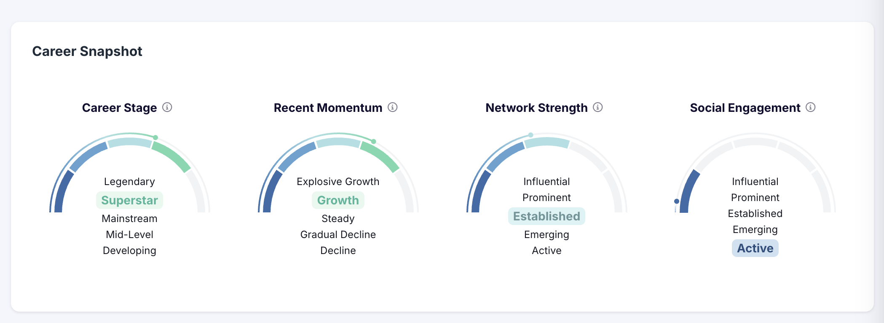Viewport: 884px width, 323px height.
Task: Click the Mid-Level career stage label
Action: point(129,235)
